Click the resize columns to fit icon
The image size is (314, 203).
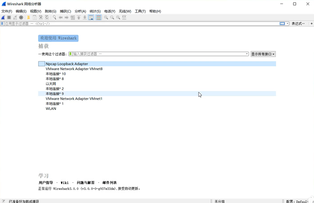124,17
